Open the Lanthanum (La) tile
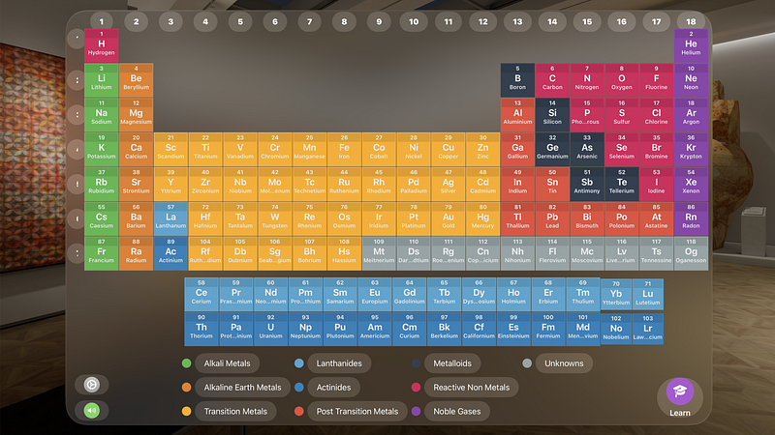Image resolution: width=775 pixels, height=435 pixels. click(170, 218)
